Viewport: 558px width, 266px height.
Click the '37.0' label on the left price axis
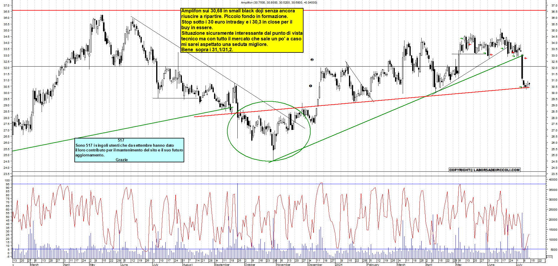[6, 6]
